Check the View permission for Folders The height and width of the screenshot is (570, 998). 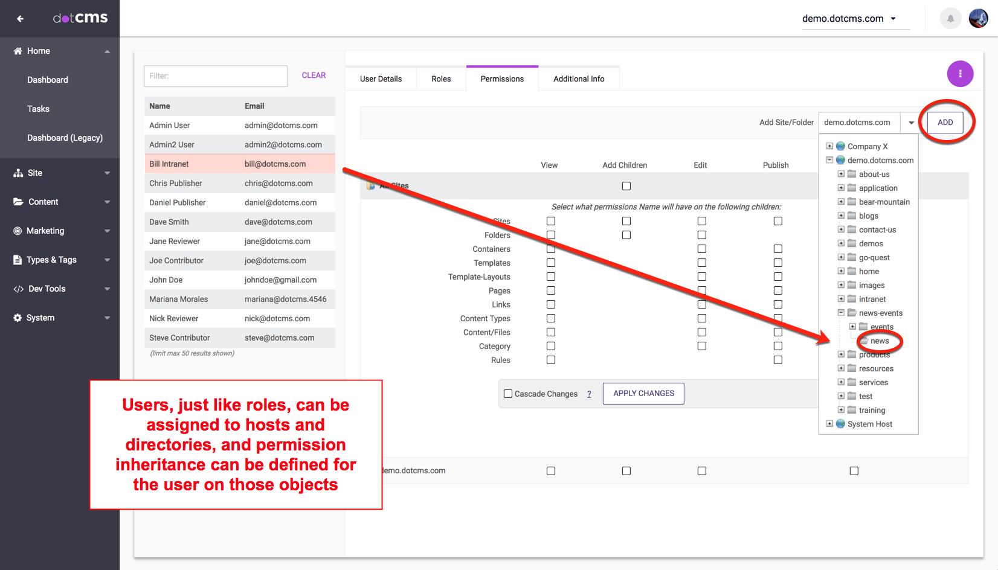(551, 235)
